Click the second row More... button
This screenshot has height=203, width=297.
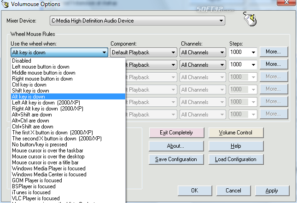274,64
